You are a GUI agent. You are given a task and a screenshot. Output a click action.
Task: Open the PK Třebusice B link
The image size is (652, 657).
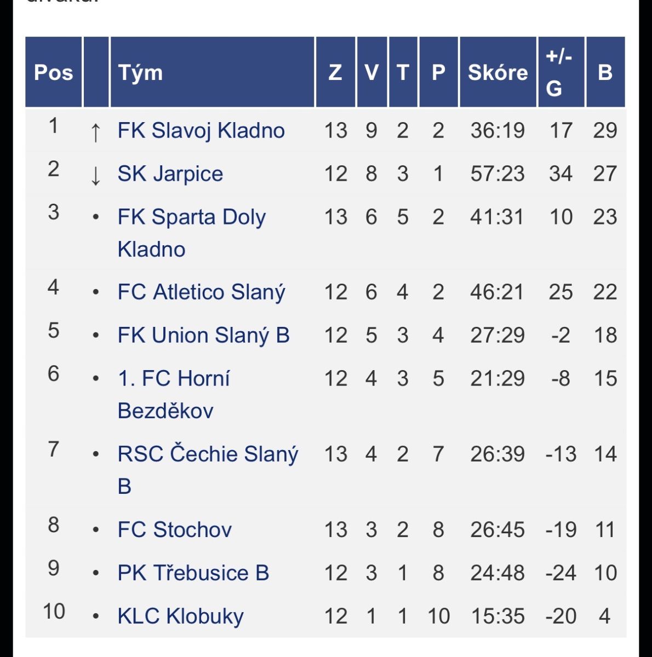193,573
